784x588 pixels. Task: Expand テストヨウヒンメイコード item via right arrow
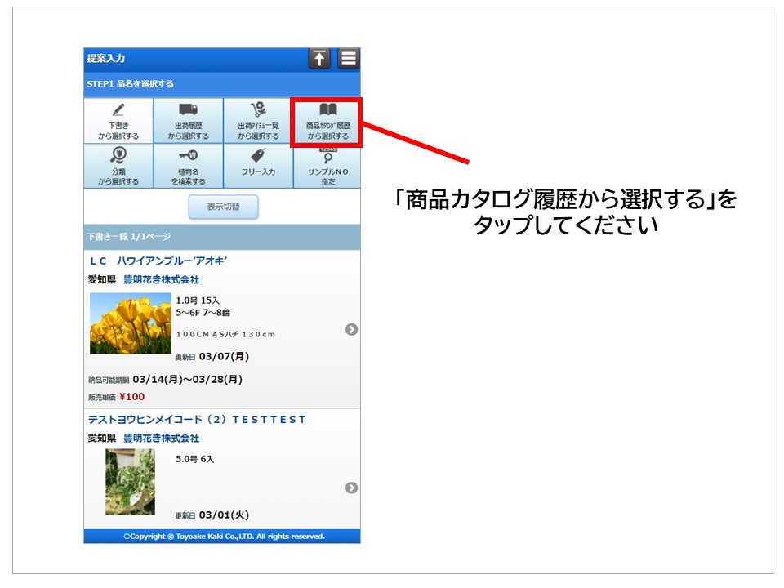[351, 488]
